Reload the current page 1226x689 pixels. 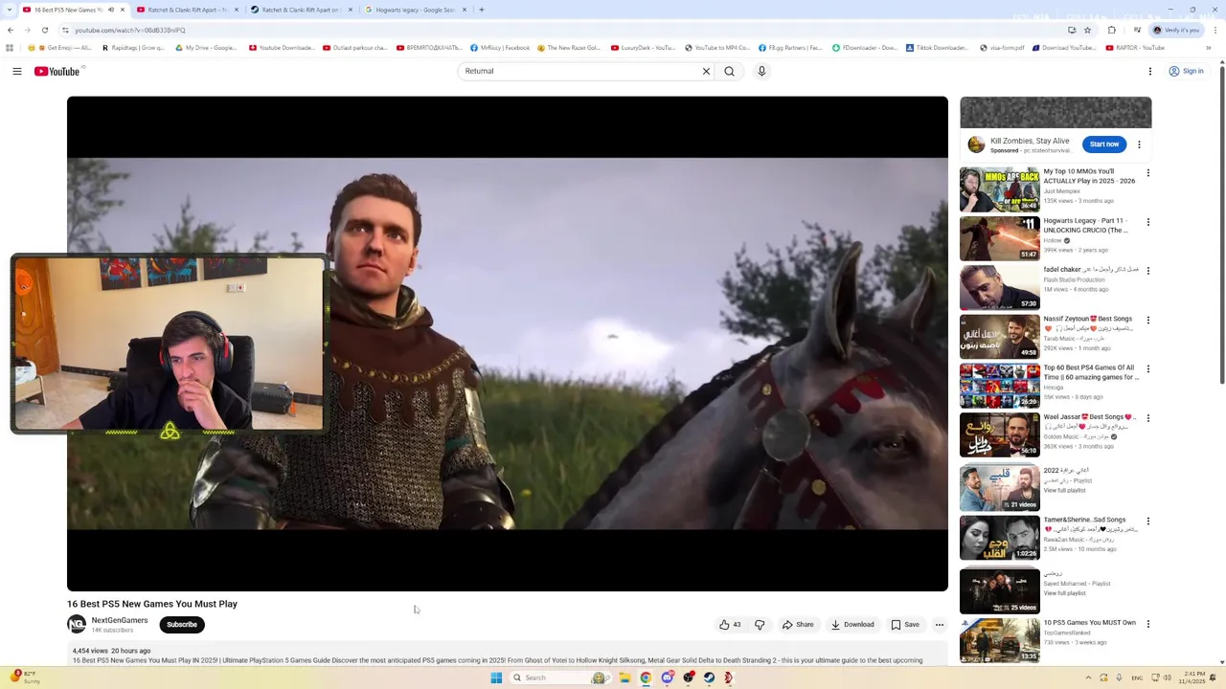point(45,30)
